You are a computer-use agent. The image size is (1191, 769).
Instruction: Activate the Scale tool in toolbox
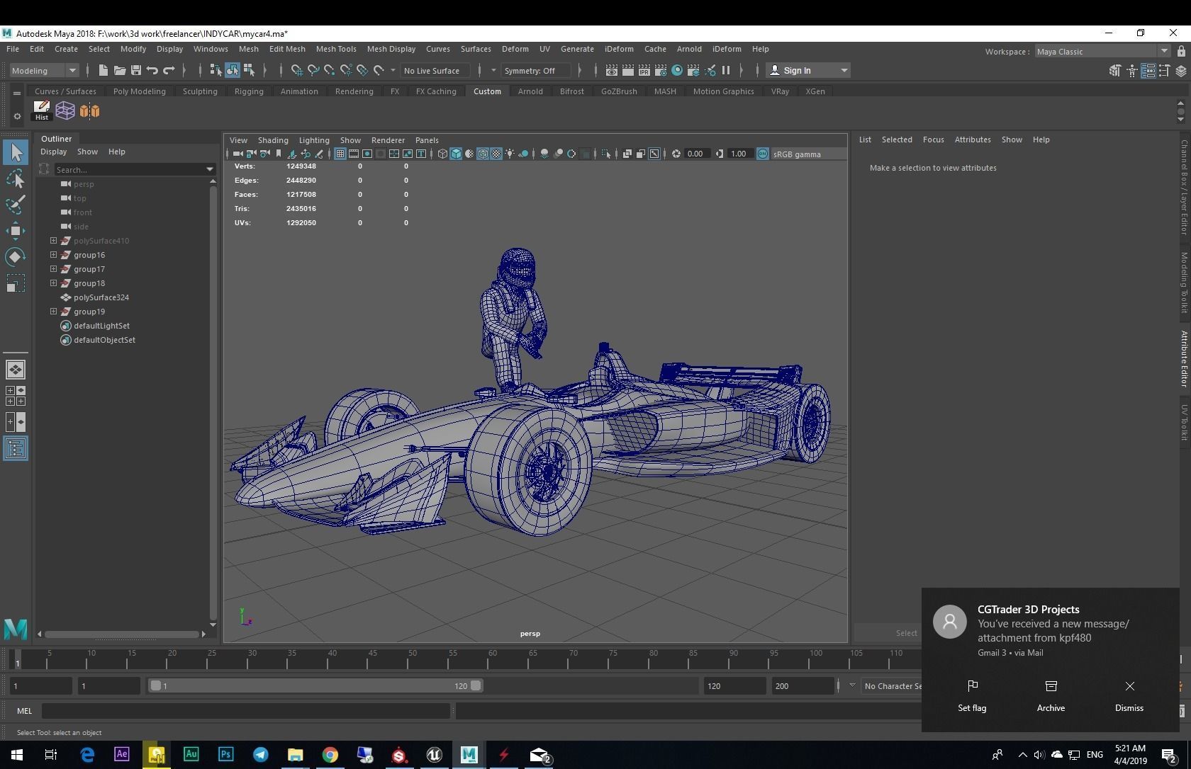pyautogui.click(x=16, y=283)
